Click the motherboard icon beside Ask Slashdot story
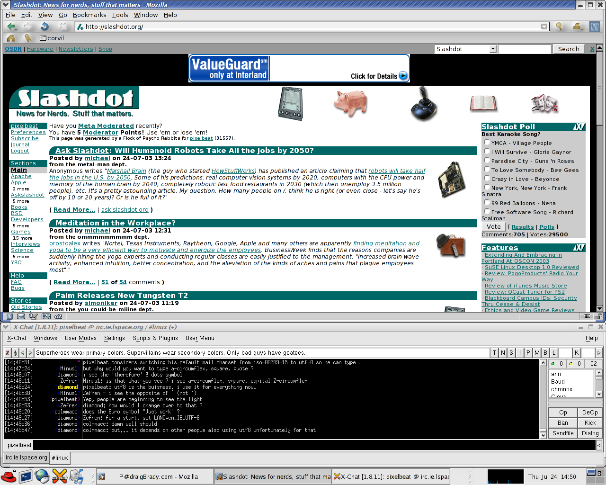Screen dimensions: 606x485 452,180
